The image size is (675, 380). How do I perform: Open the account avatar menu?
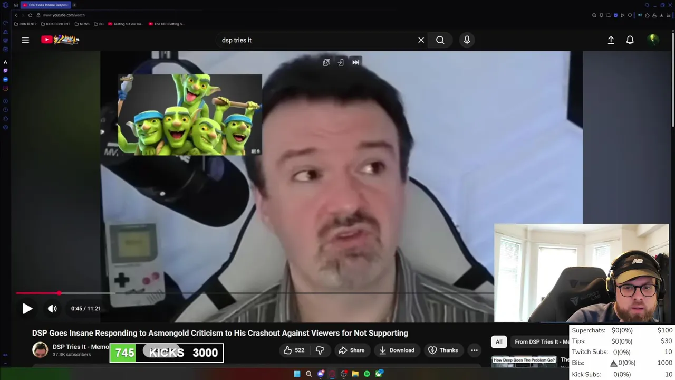point(653,40)
